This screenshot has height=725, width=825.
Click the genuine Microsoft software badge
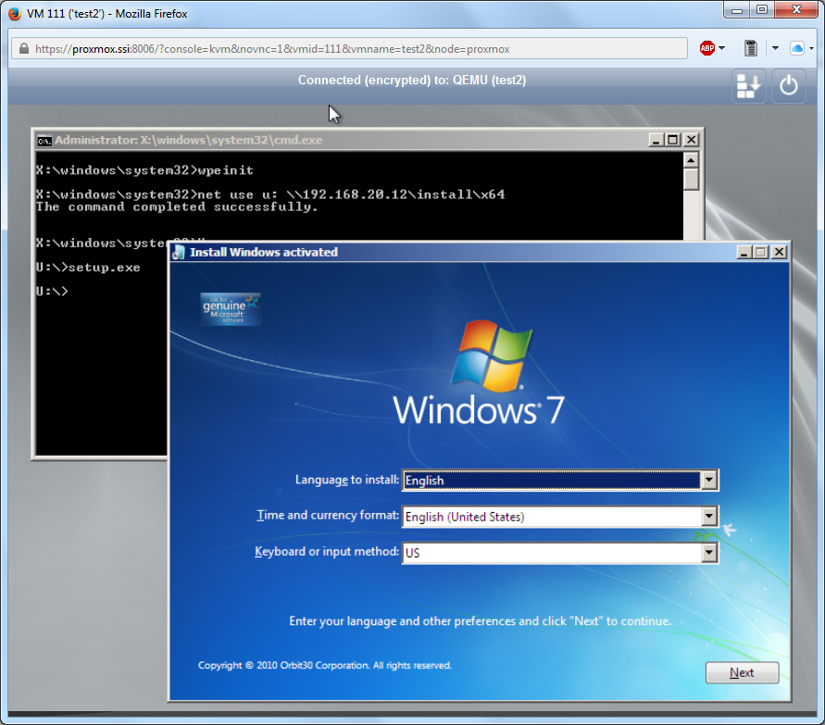[231, 309]
